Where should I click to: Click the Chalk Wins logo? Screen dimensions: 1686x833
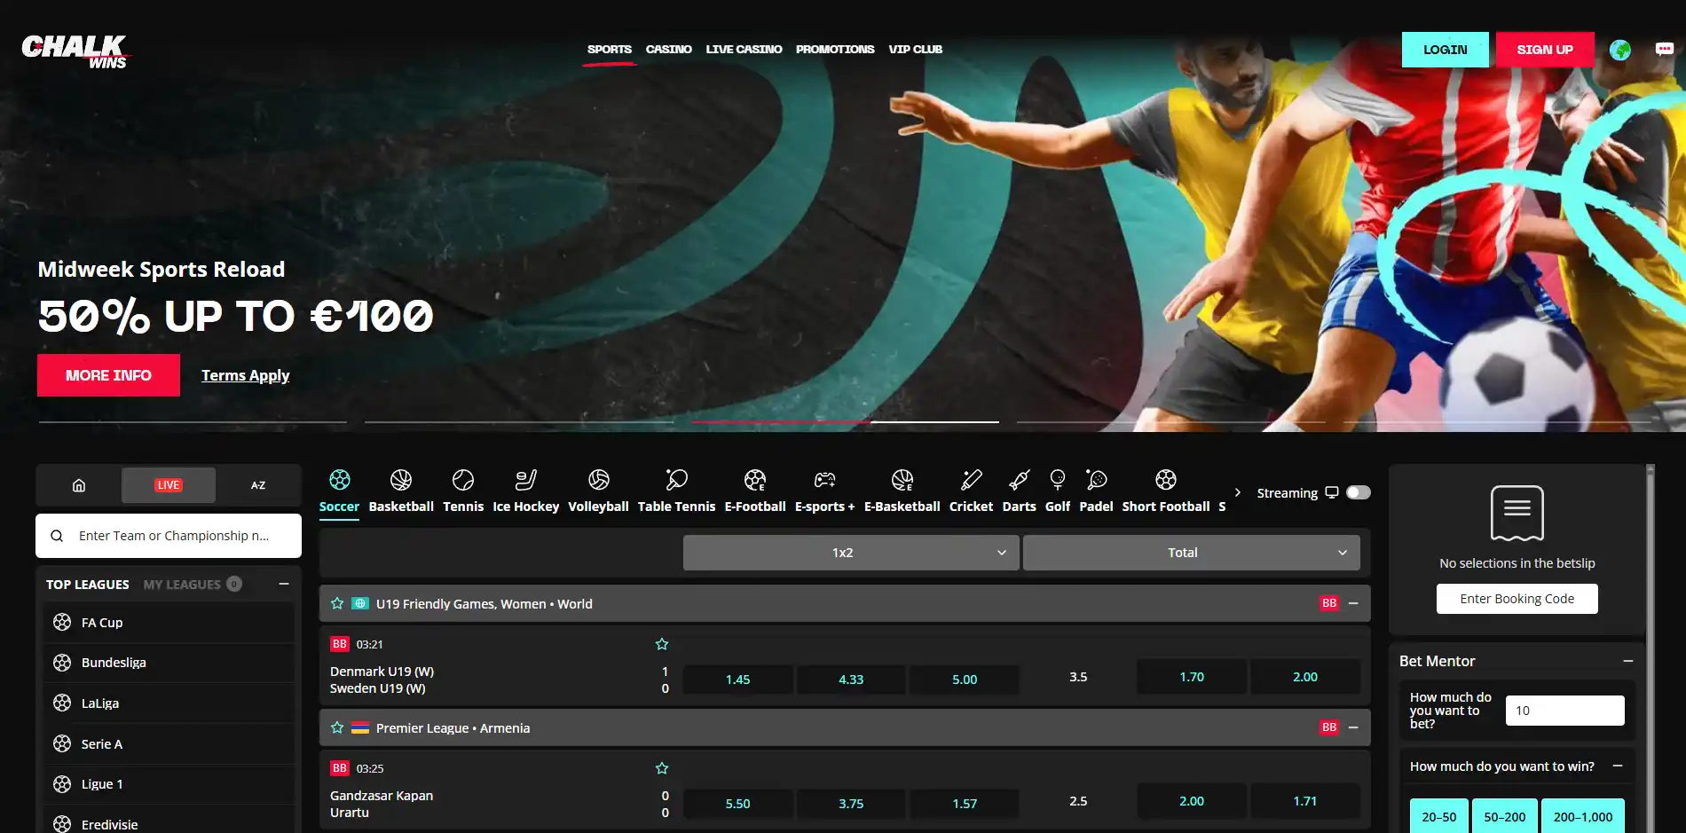click(x=75, y=51)
